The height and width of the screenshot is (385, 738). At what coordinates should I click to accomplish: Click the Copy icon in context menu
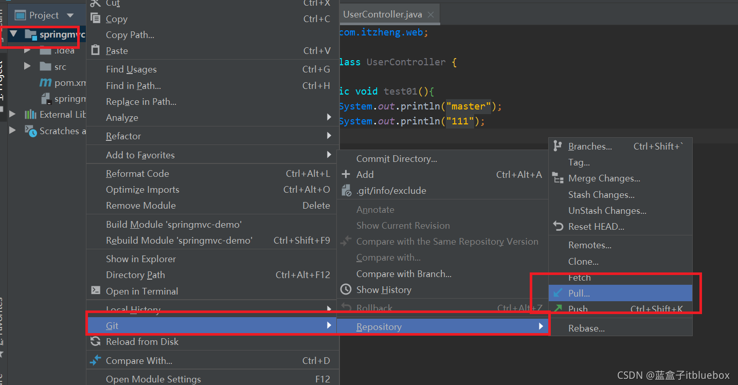tap(95, 19)
